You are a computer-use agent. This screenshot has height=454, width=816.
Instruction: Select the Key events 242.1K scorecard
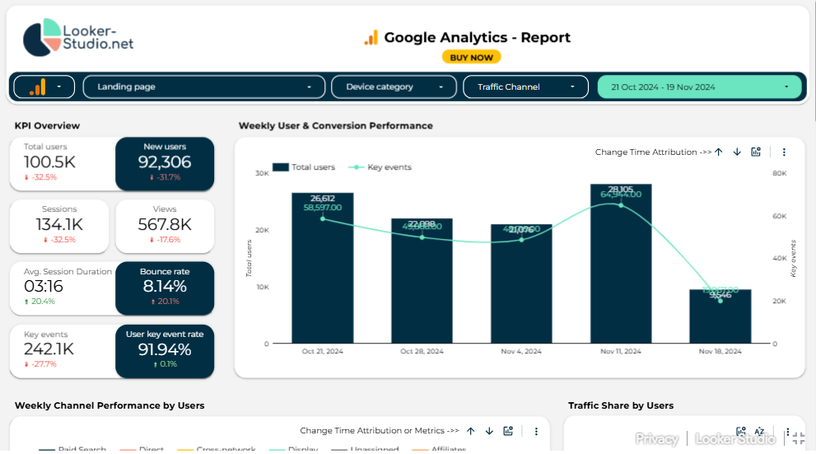coord(63,352)
